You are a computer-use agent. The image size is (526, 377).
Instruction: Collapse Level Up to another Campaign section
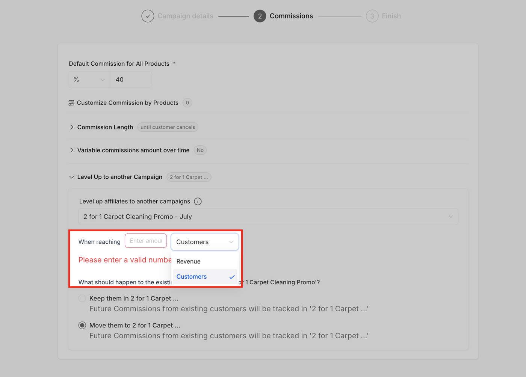click(x=72, y=177)
